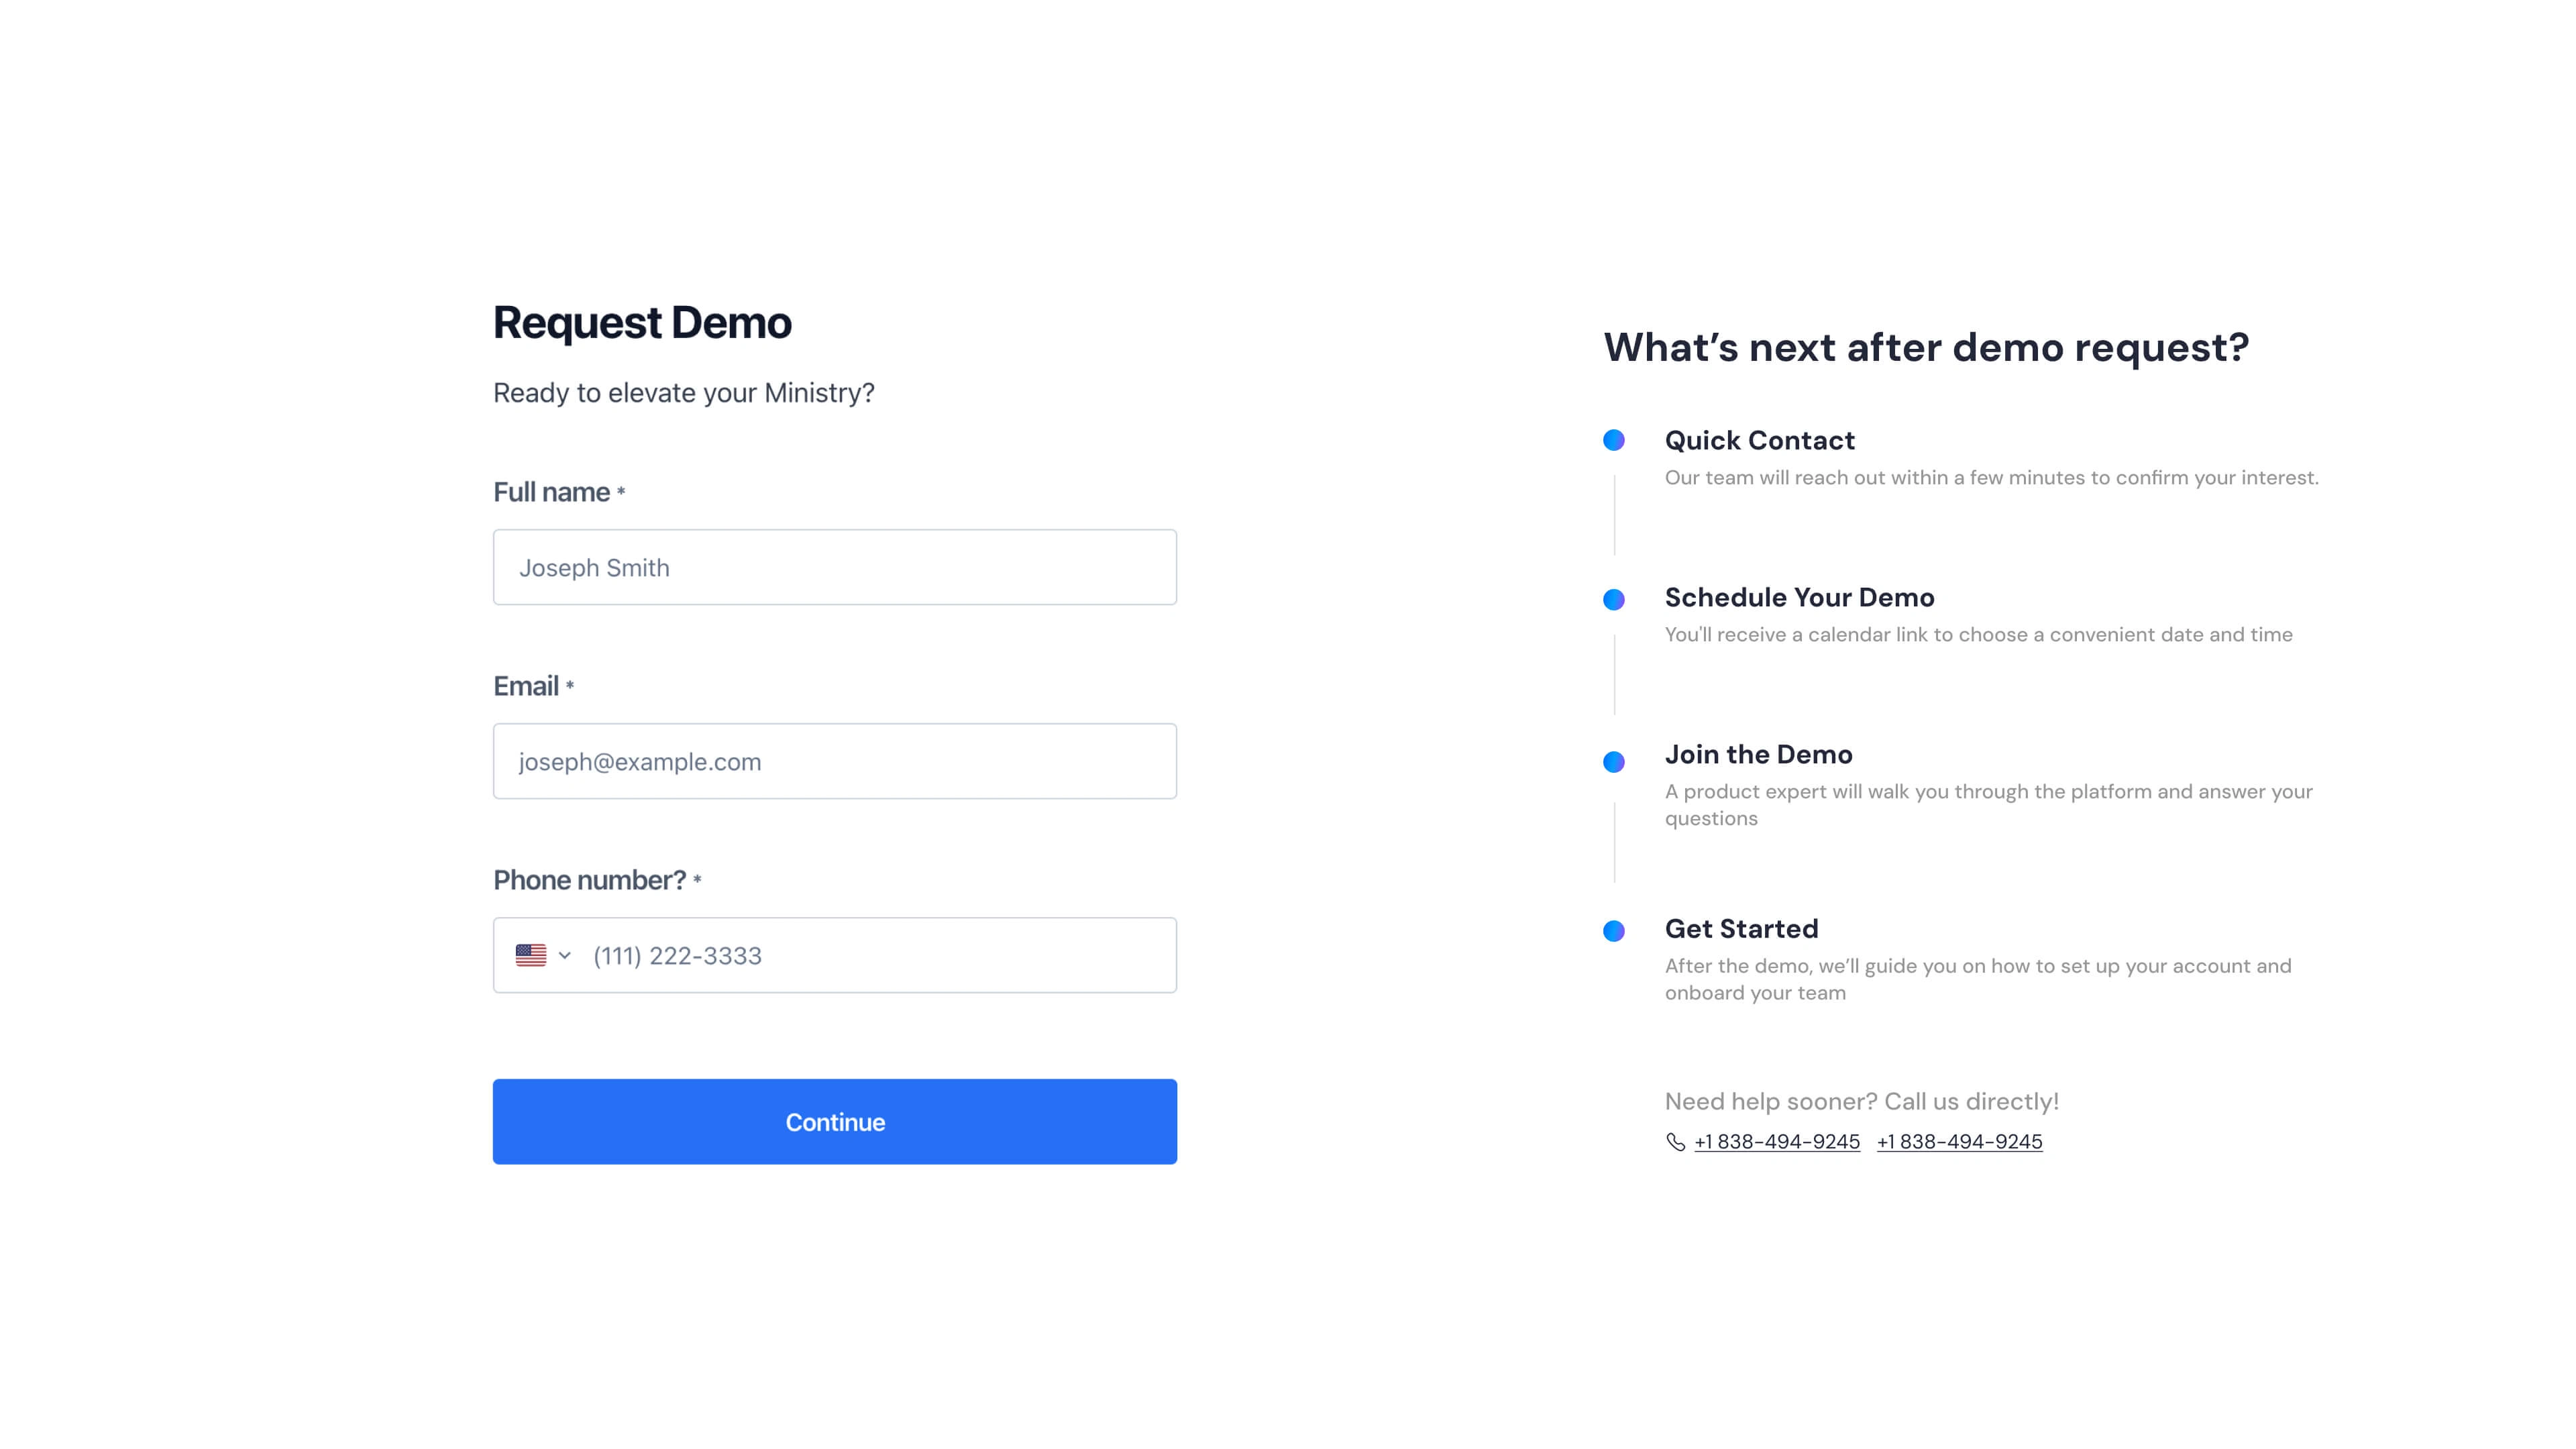The image size is (2576, 1449).
Task: Click the "Phone number?" field label
Action: [589, 880]
